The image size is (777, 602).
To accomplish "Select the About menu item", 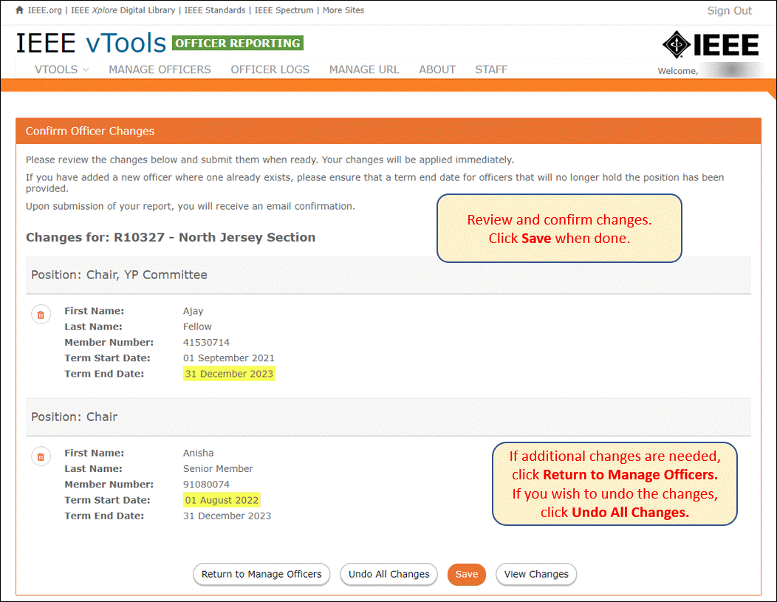I will (437, 69).
